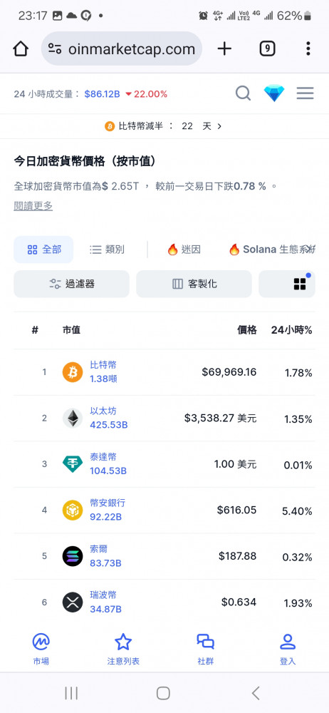Sort by the 24小時% column header
This screenshot has width=329, height=713.
(292, 330)
